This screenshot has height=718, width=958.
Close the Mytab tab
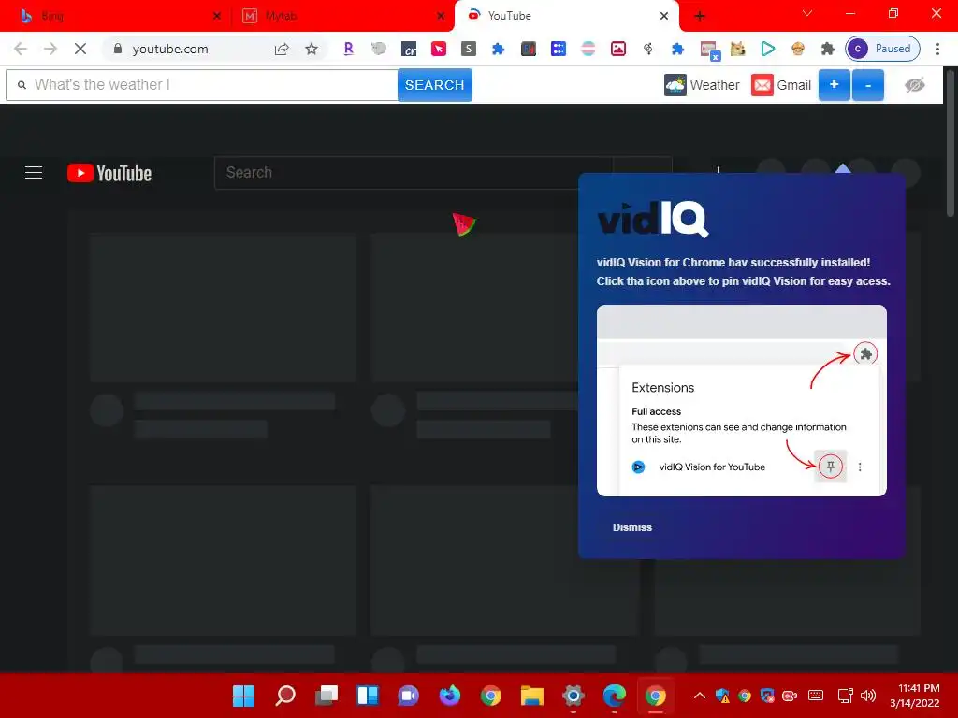click(x=442, y=16)
